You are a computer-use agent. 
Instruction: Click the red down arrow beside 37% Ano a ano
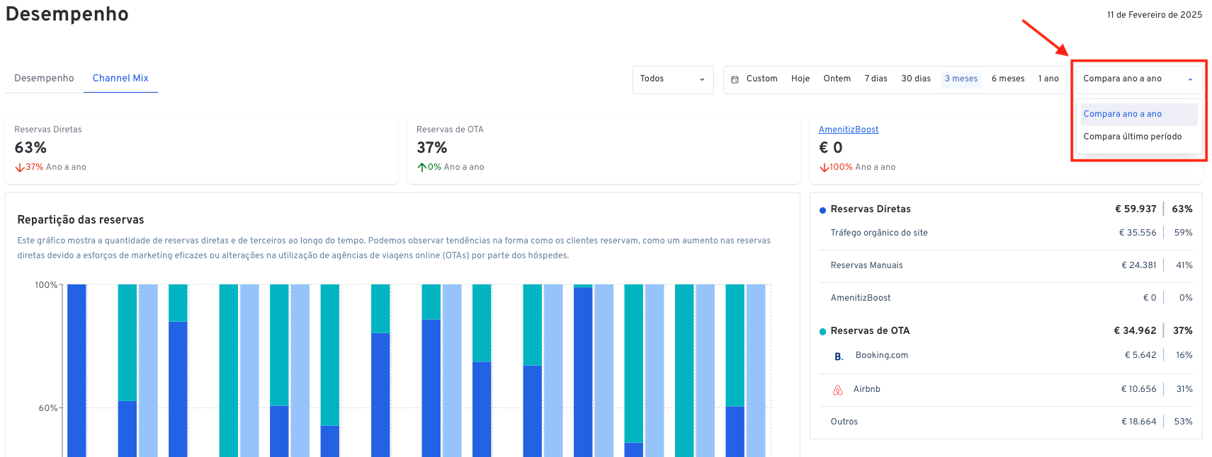pyautogui.click(x=20, y=168)
